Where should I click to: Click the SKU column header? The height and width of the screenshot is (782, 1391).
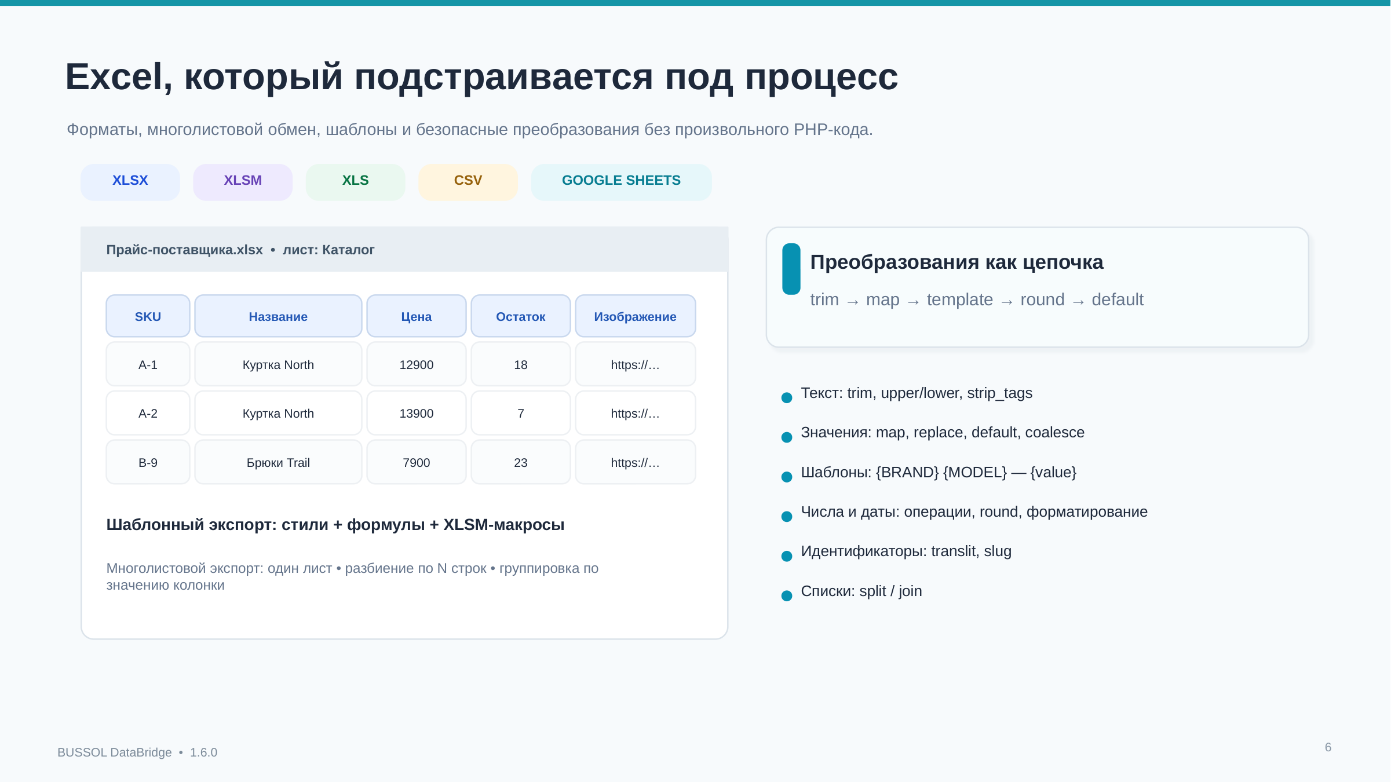click(148, 316)
